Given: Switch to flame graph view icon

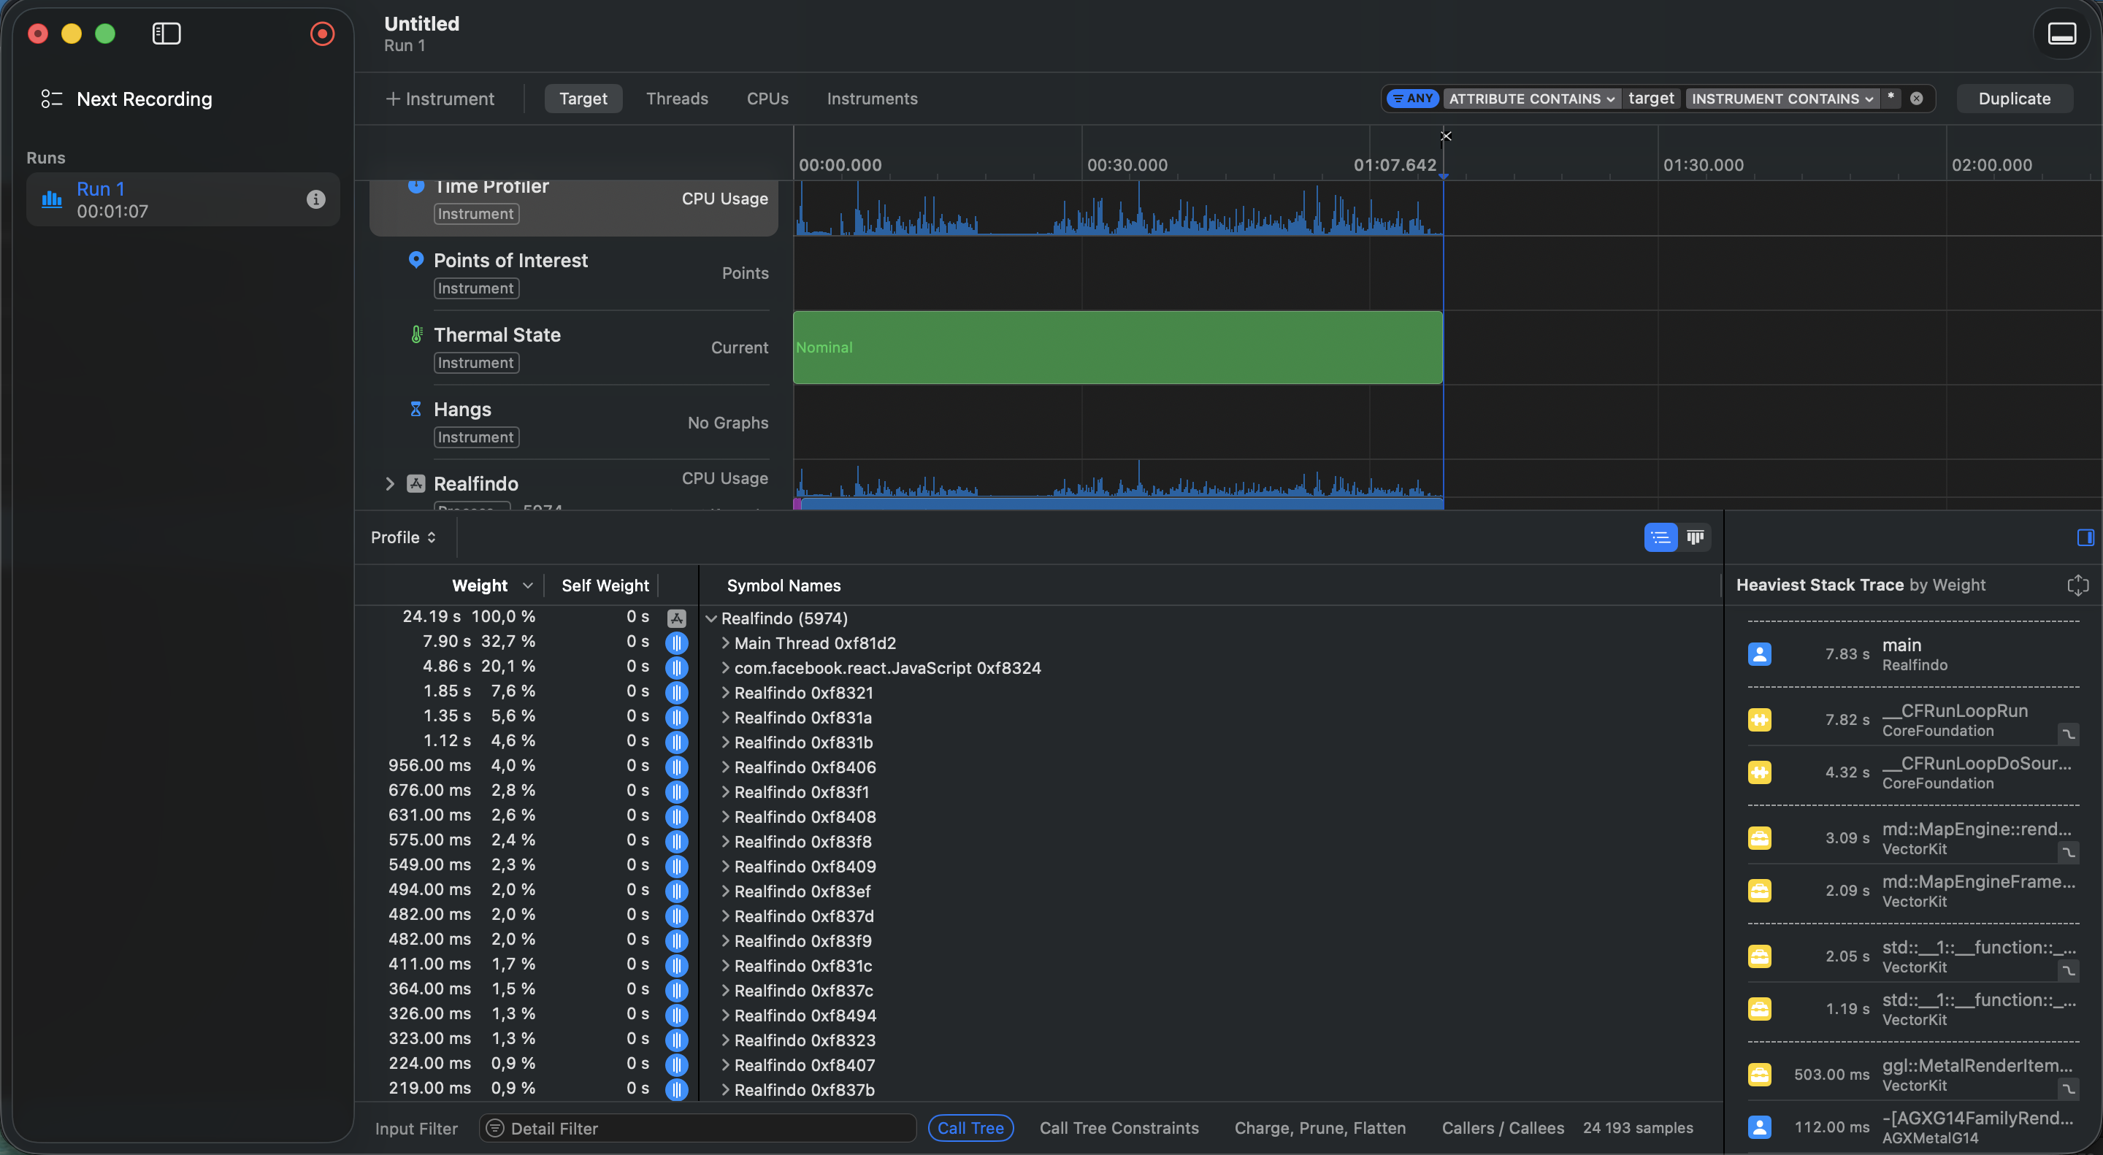Looking at the screenshot, I should click(x=1695, y=537).
